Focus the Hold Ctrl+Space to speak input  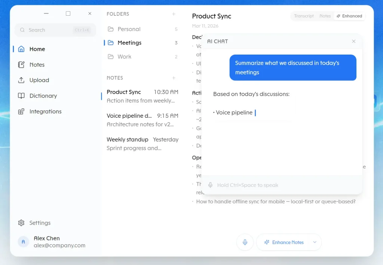(x=282, y=185)
